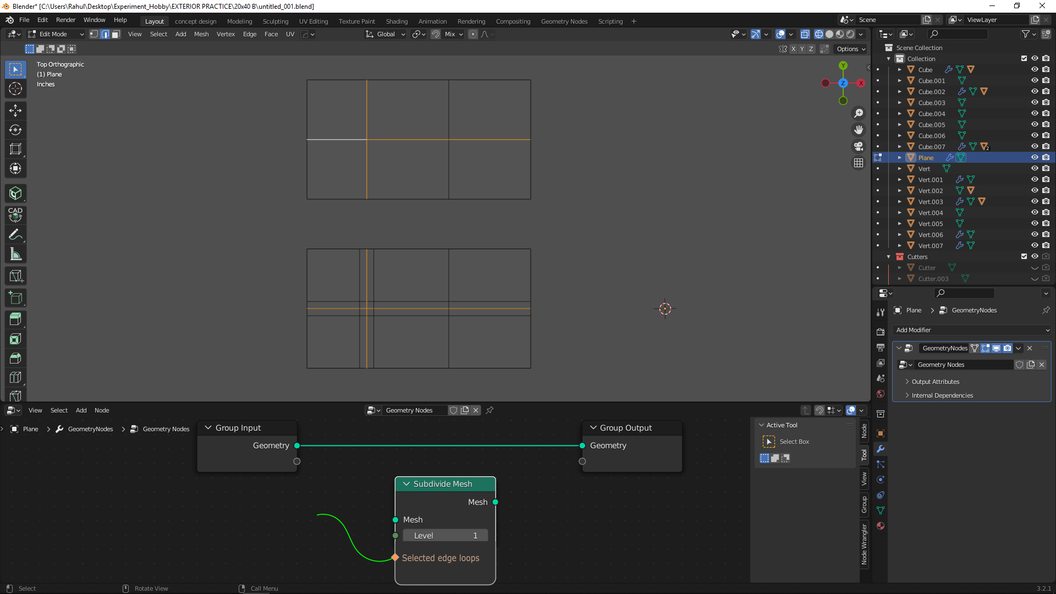Click Select Box active tool button
Image resolution: width=1056 pixels, height=594 pixels.
pos(769,442)
